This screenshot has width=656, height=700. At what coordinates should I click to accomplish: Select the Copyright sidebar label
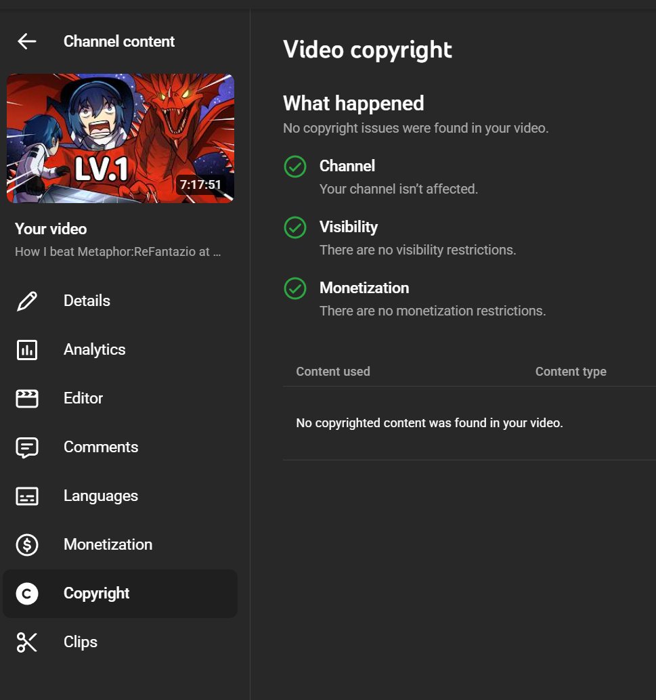(96, 594)
